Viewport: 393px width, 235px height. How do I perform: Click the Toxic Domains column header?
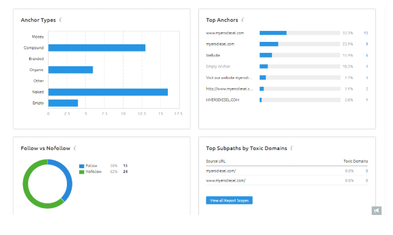pyautogui.click(x=356, y=161)
